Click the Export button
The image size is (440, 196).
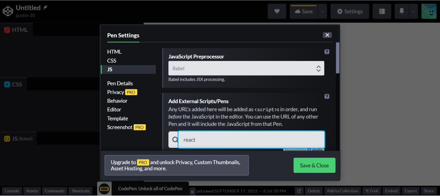pyautogui.click(x=410, y=191)
